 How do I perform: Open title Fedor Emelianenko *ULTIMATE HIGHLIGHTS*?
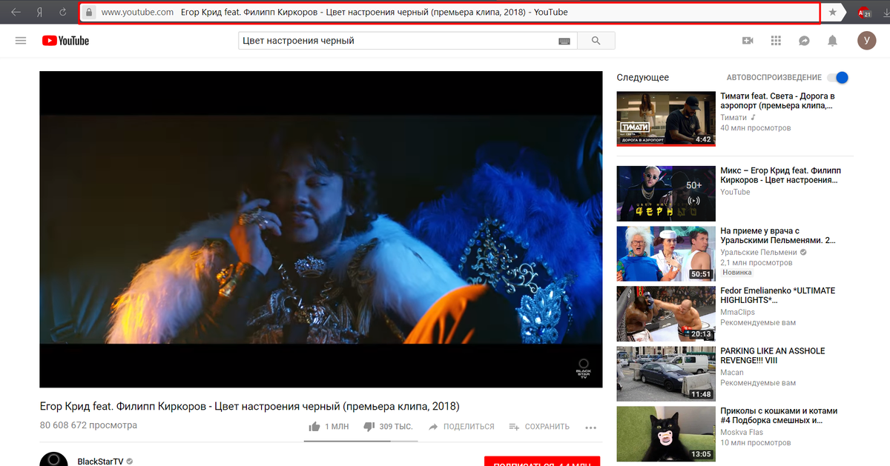coord(778,296)
